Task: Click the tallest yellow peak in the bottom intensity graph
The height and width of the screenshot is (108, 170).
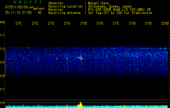Action: (x=81, y=104)
